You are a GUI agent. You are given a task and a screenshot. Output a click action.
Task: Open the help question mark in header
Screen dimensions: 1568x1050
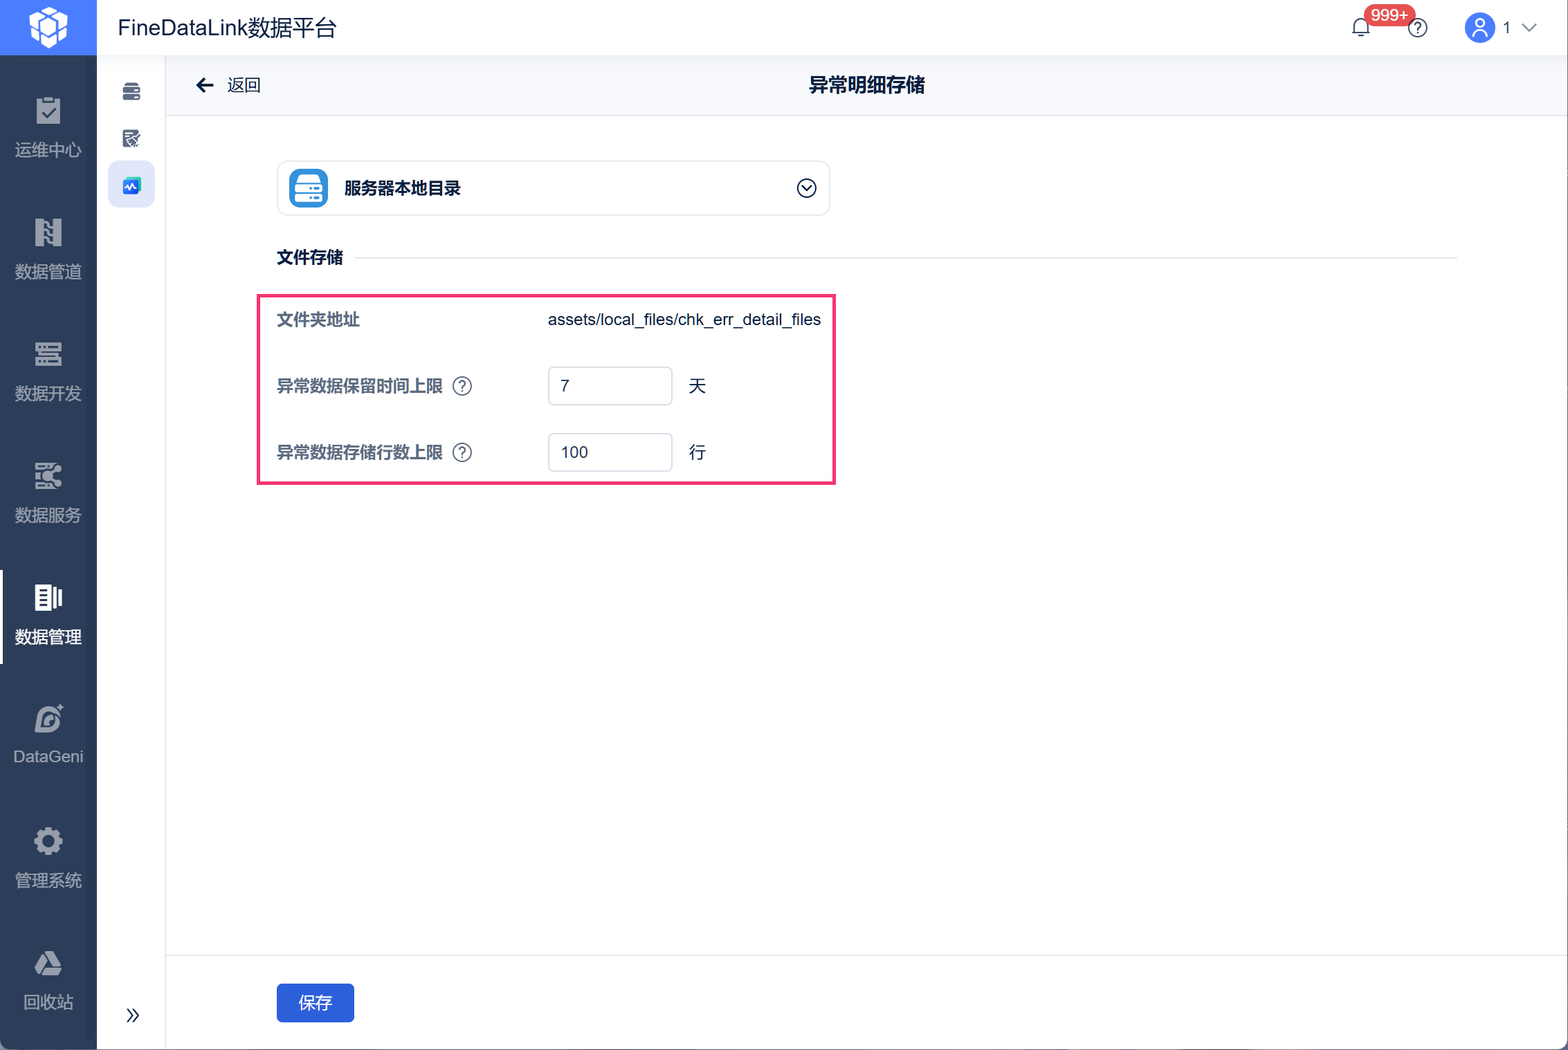1418,28
